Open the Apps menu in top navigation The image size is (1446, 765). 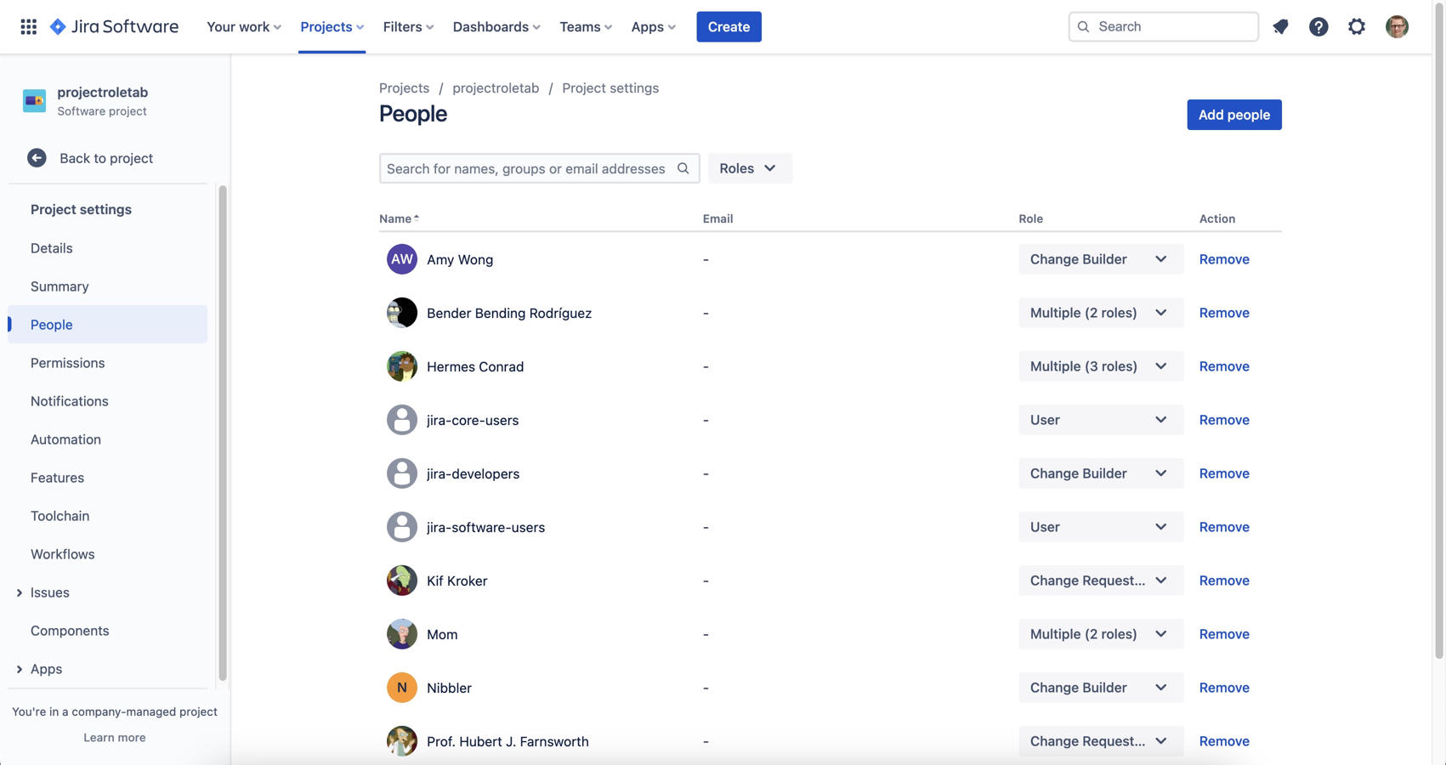pyautogui.click(x=653, y=26)
